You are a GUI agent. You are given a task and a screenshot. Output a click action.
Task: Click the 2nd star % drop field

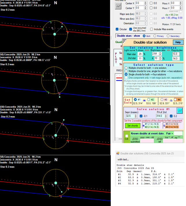pyautogui.click(x=140, y=58)
